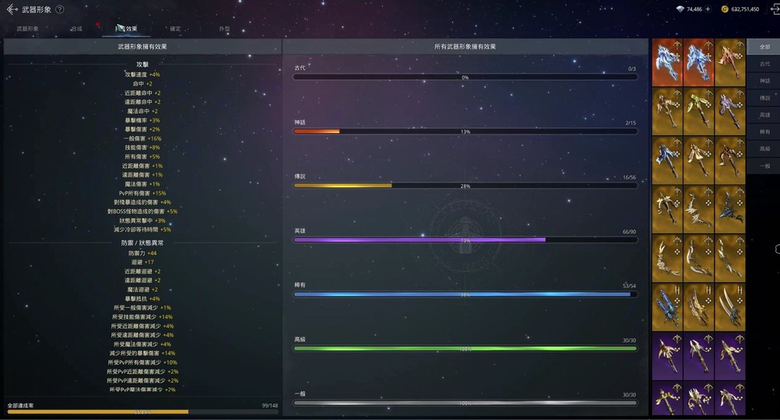Image resolution: width=780 pixels, height=420 pixels.
Task: Add diamonds with the plus icon
Action: 708,9
